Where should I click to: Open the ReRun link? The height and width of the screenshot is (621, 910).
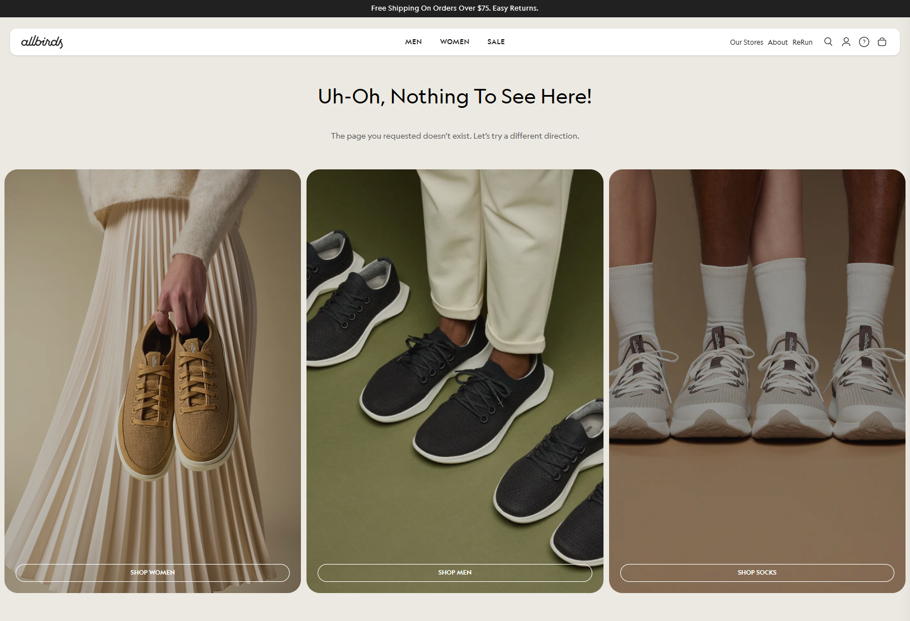(803, 42)
